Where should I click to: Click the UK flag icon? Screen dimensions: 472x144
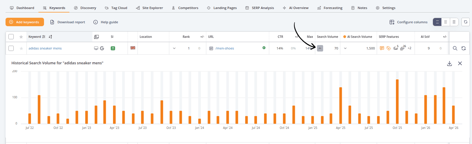[x=133, y=48]
